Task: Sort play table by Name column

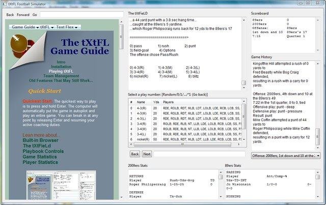Action: pyautogui.click(x=143, y=102)
